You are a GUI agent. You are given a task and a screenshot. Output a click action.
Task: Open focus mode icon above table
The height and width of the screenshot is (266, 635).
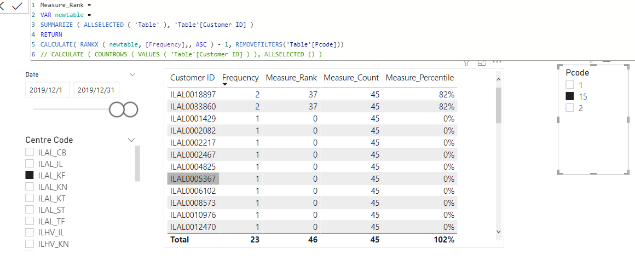[482, 63]
